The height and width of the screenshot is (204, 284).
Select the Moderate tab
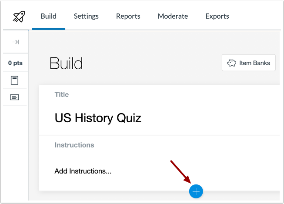(x=173, y=17)
